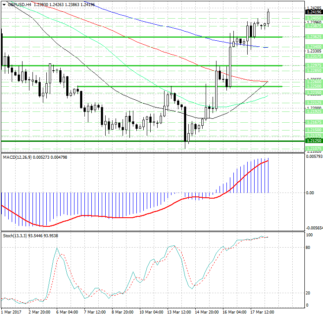This screenshot has height=317, width=323.
Task: Click the triangle arrow beside GBPUSD,H4
Action: [4, 4]
